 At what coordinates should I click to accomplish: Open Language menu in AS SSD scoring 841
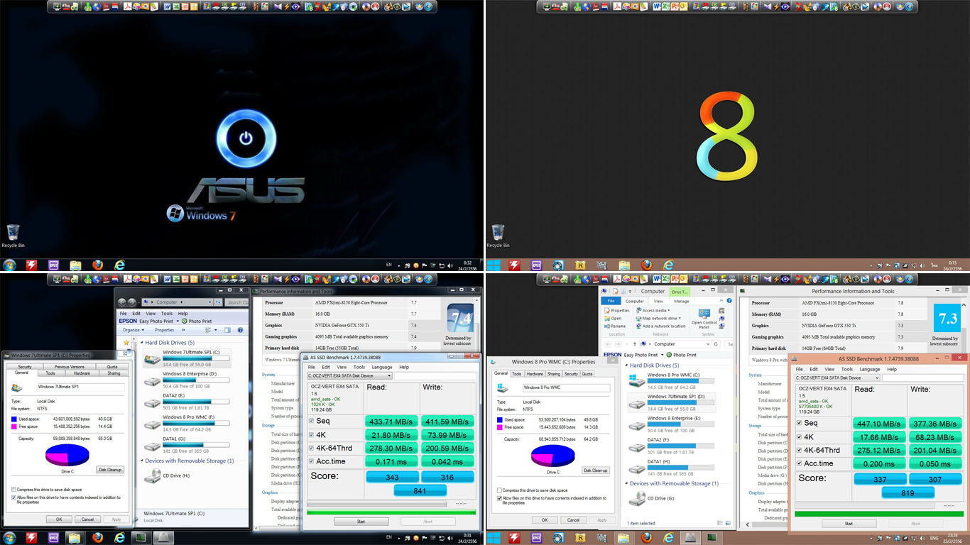coord(381,368)
